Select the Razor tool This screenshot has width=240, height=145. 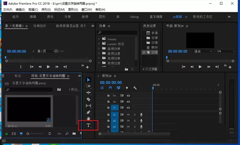(x=88, y=99)
